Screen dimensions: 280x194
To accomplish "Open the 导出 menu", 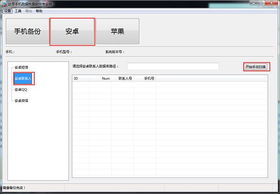I will pyautogui.click(x=28, y=11).
